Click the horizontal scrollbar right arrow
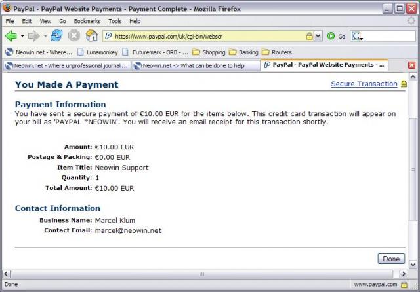 [x=404, y=274]
